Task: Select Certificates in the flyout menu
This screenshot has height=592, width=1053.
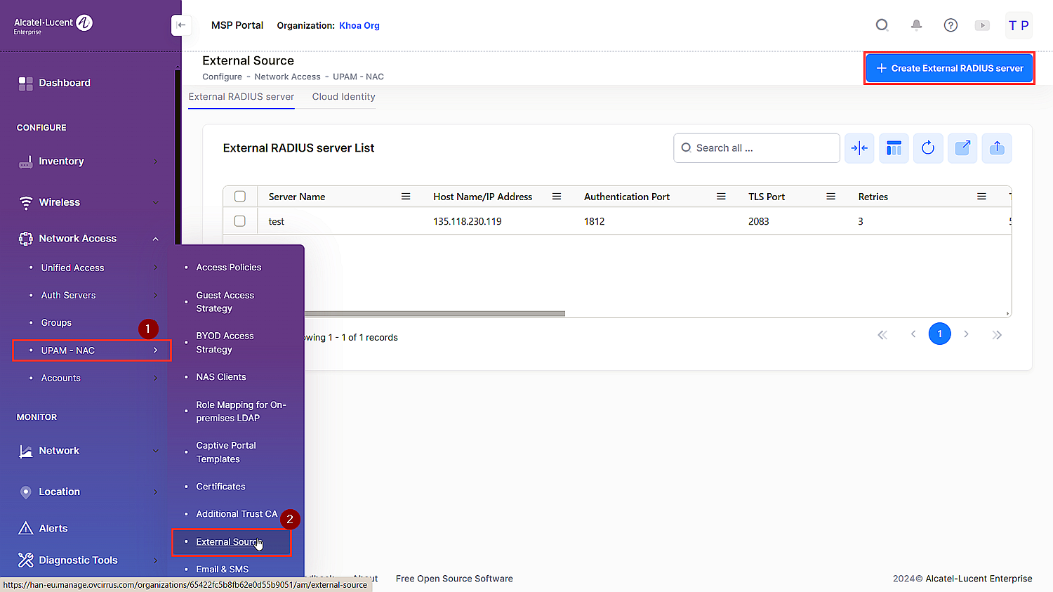Action: point(220,487)
